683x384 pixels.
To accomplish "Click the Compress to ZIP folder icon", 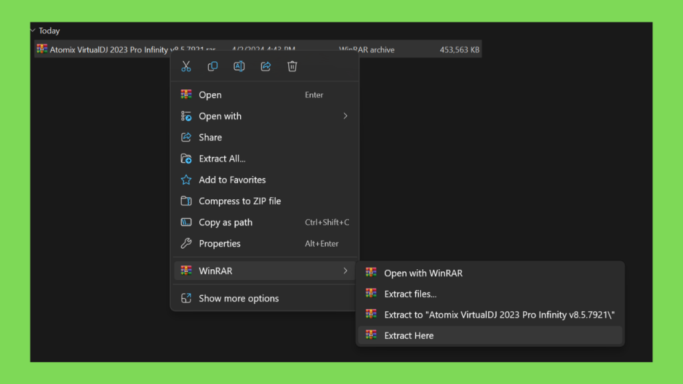I will 186,201.
